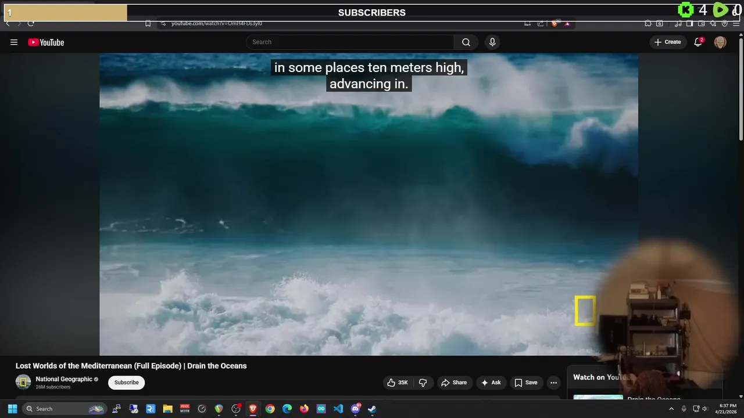
Task: Go to YouTube home via logo
Action: (x=46, y=42)
